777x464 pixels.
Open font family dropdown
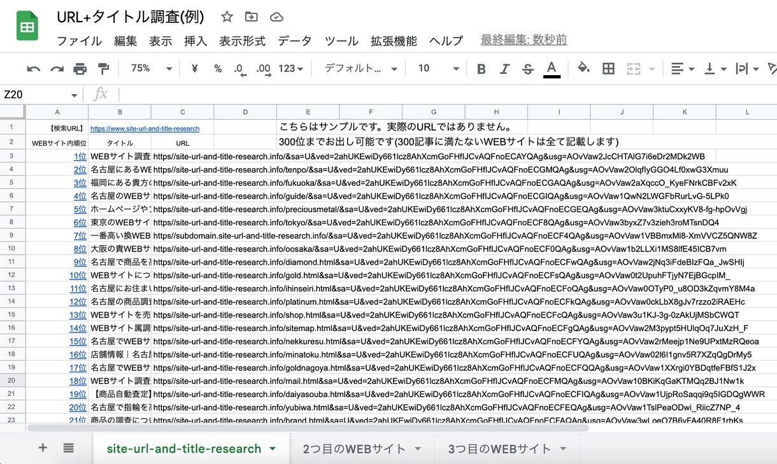(x=360, y=69)
